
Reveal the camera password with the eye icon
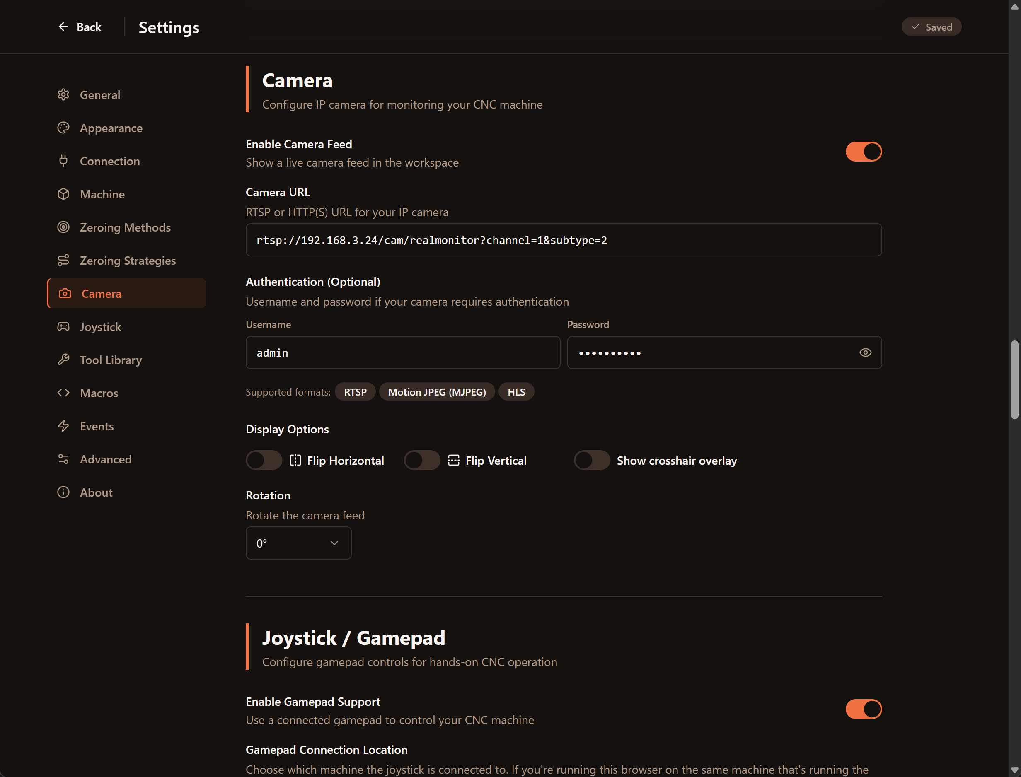[865, 352]
